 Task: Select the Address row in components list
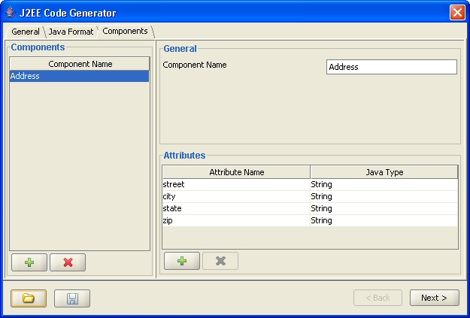(80, 76)
